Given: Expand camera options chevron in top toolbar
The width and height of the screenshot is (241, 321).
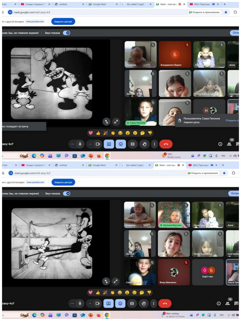Looking at the screenshot, I should pyautogui.click(x=90, y=144).
